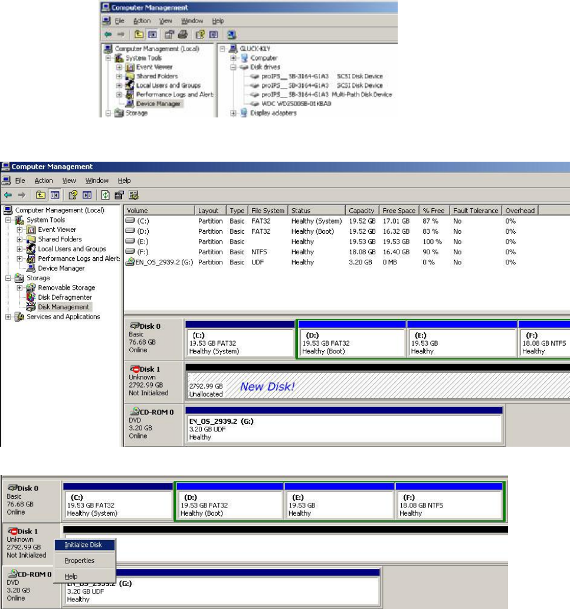Open Window menu in Device Manager window
This screenshot has width=570, height=609.
pyautogui.click(x=192, y=21)
